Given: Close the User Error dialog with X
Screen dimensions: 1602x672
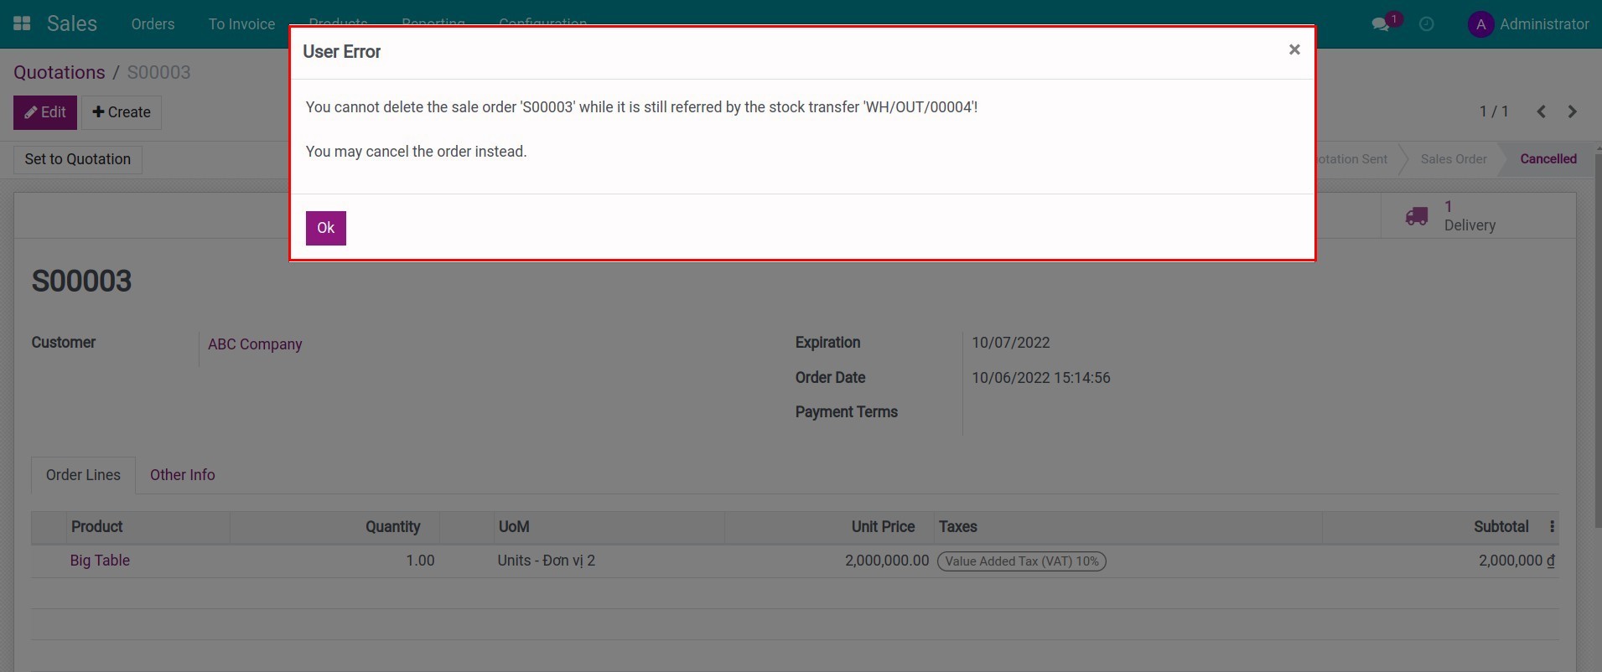Looking at the screenshot, I should (1294, 50).
